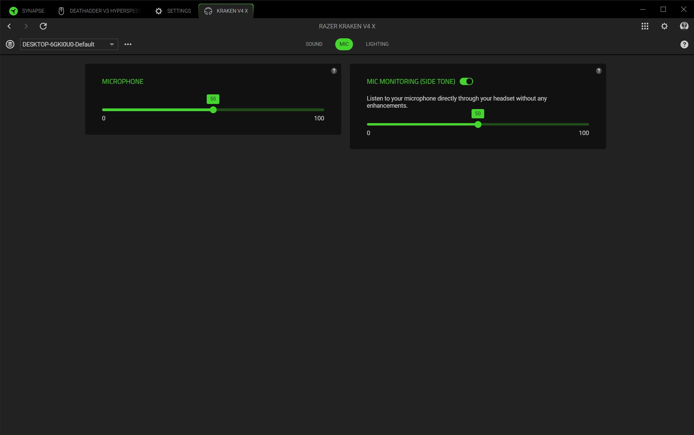Go forward with the forward arrow
The image size is (694, 435).
point(26,26)
